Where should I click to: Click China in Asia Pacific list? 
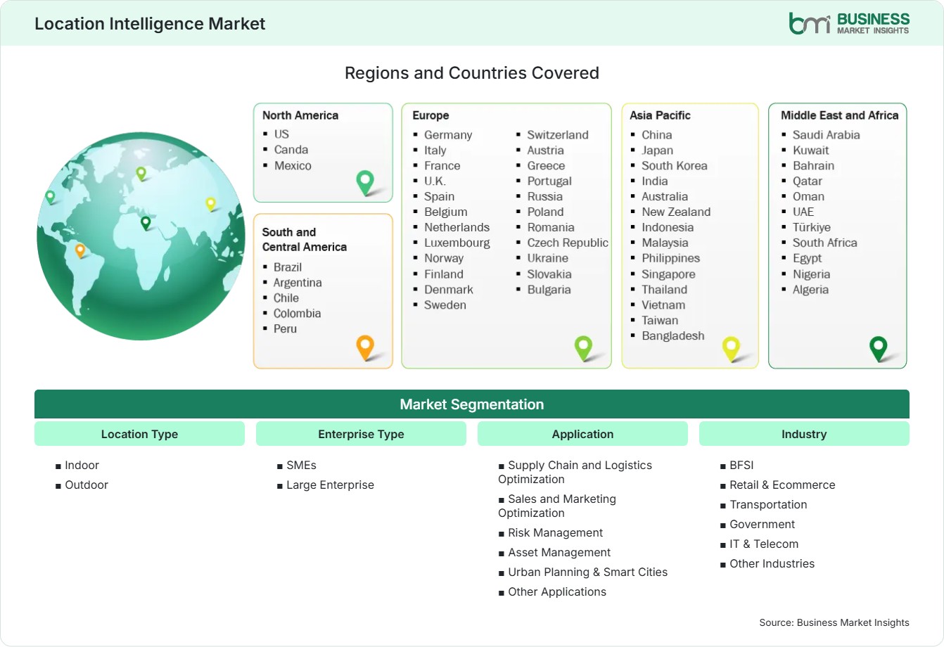click(657, 135)
